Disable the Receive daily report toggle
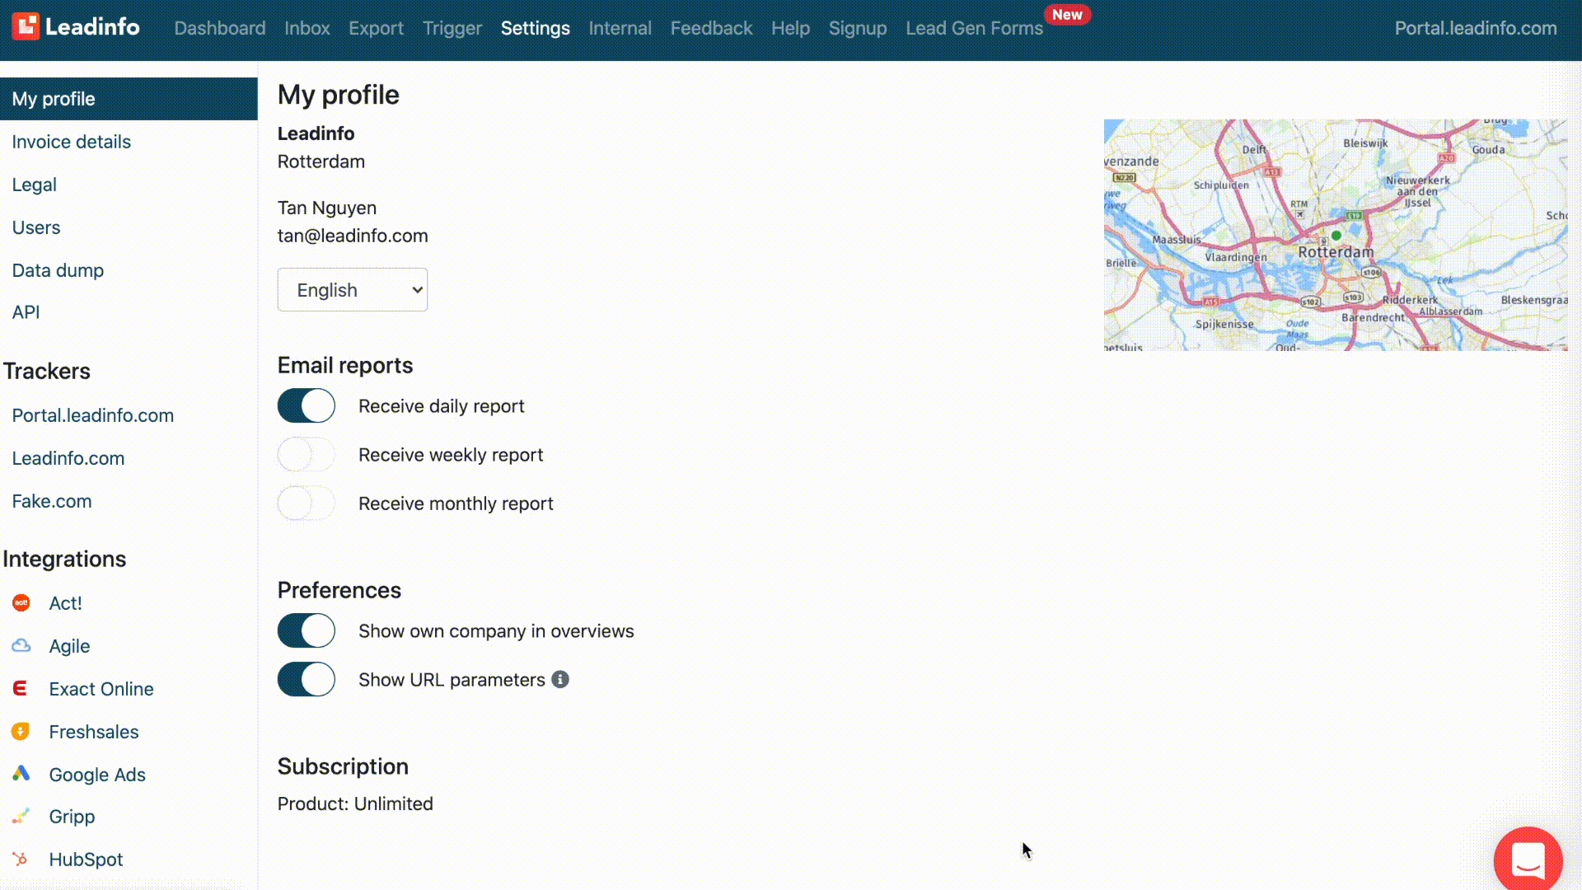The height and width of the screenshot is (890, 1582). (x=307, y=405)
